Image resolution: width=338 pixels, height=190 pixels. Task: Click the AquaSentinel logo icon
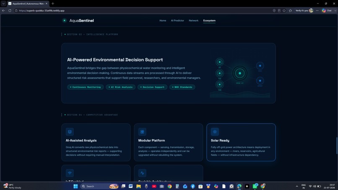coord(64,21)
